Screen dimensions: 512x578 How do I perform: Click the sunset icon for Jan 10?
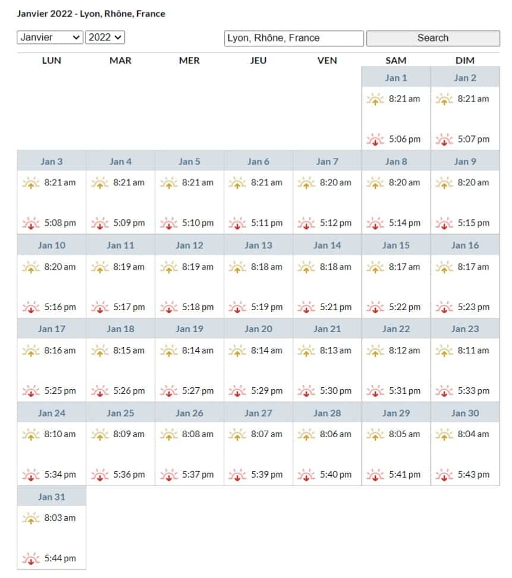click(x=30, y=308)
